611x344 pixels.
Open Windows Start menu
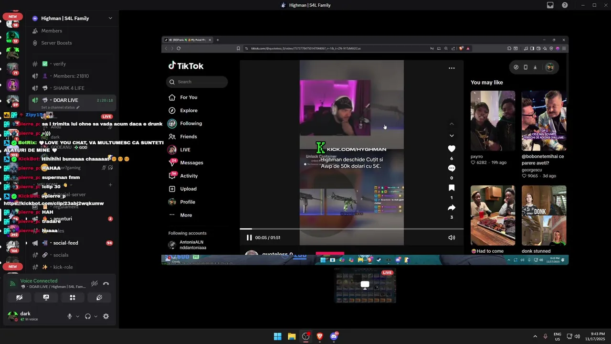click(278, 336)
